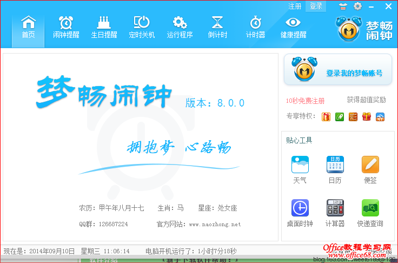Switch to 计时器 stopwatch tab

[255, 28]
